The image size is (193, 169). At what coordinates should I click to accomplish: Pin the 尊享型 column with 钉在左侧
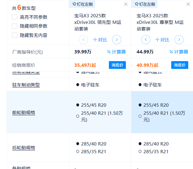(x=145, y=4)
